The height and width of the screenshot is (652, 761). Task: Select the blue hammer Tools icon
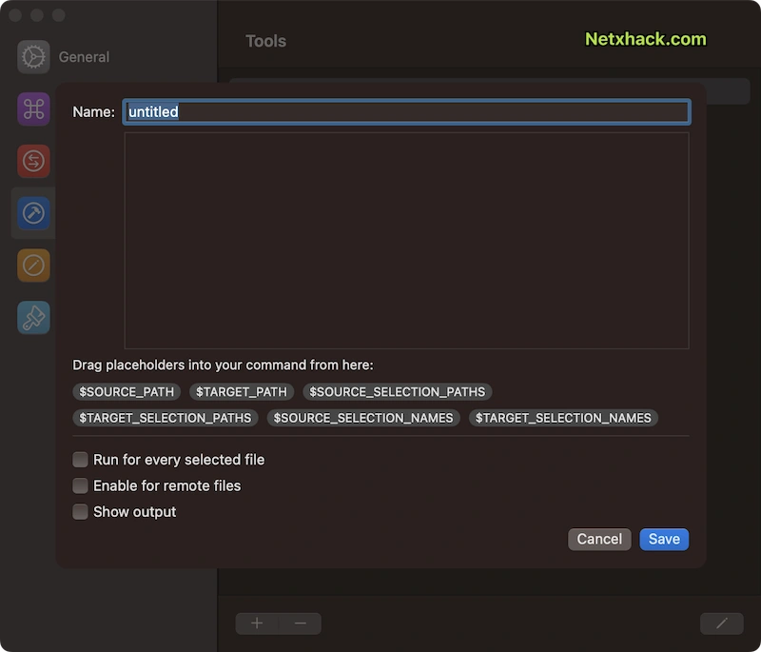pos(33,213)
